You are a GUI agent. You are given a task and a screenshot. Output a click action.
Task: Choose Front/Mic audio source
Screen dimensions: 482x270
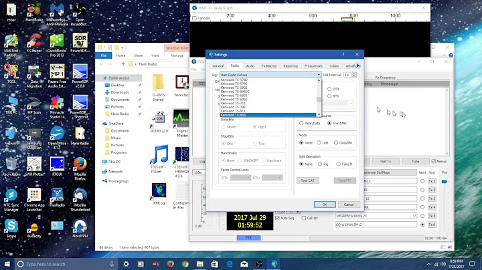(x=329, y=123)
